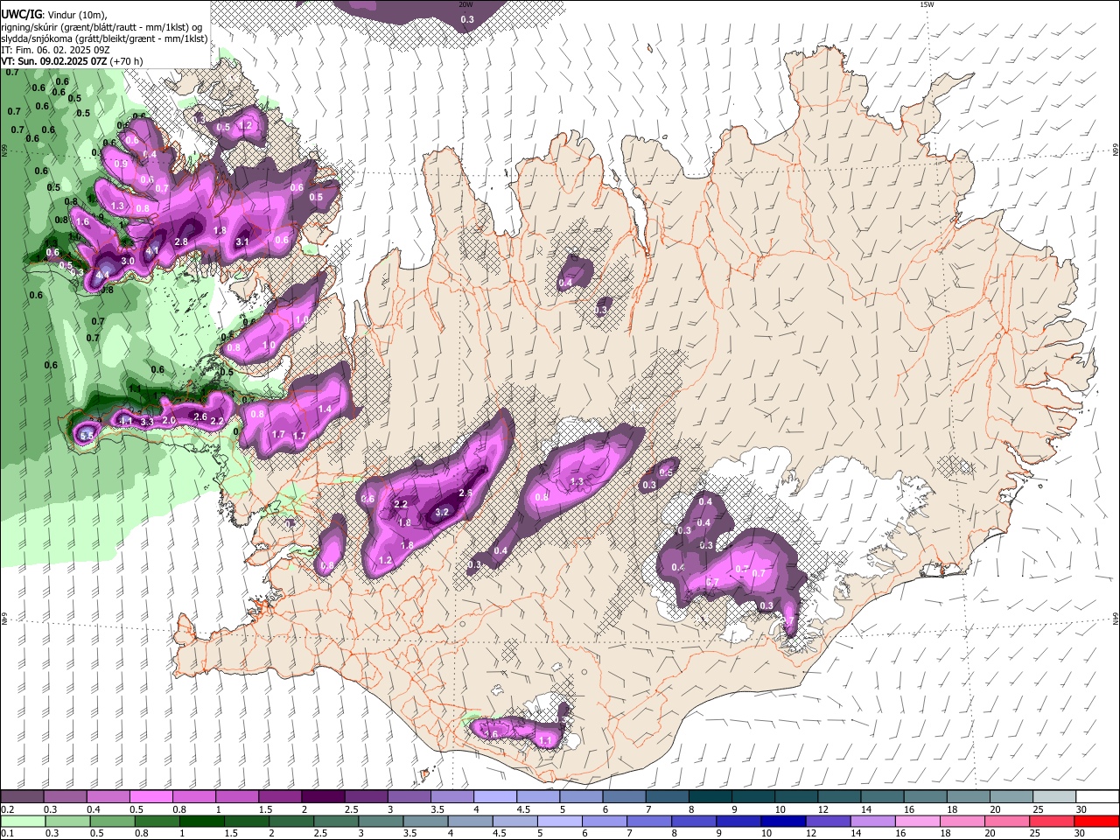Click the bright red rain swatch labeled 30
Screen dimensions: 1120x840
click(x=1097, y=821)
